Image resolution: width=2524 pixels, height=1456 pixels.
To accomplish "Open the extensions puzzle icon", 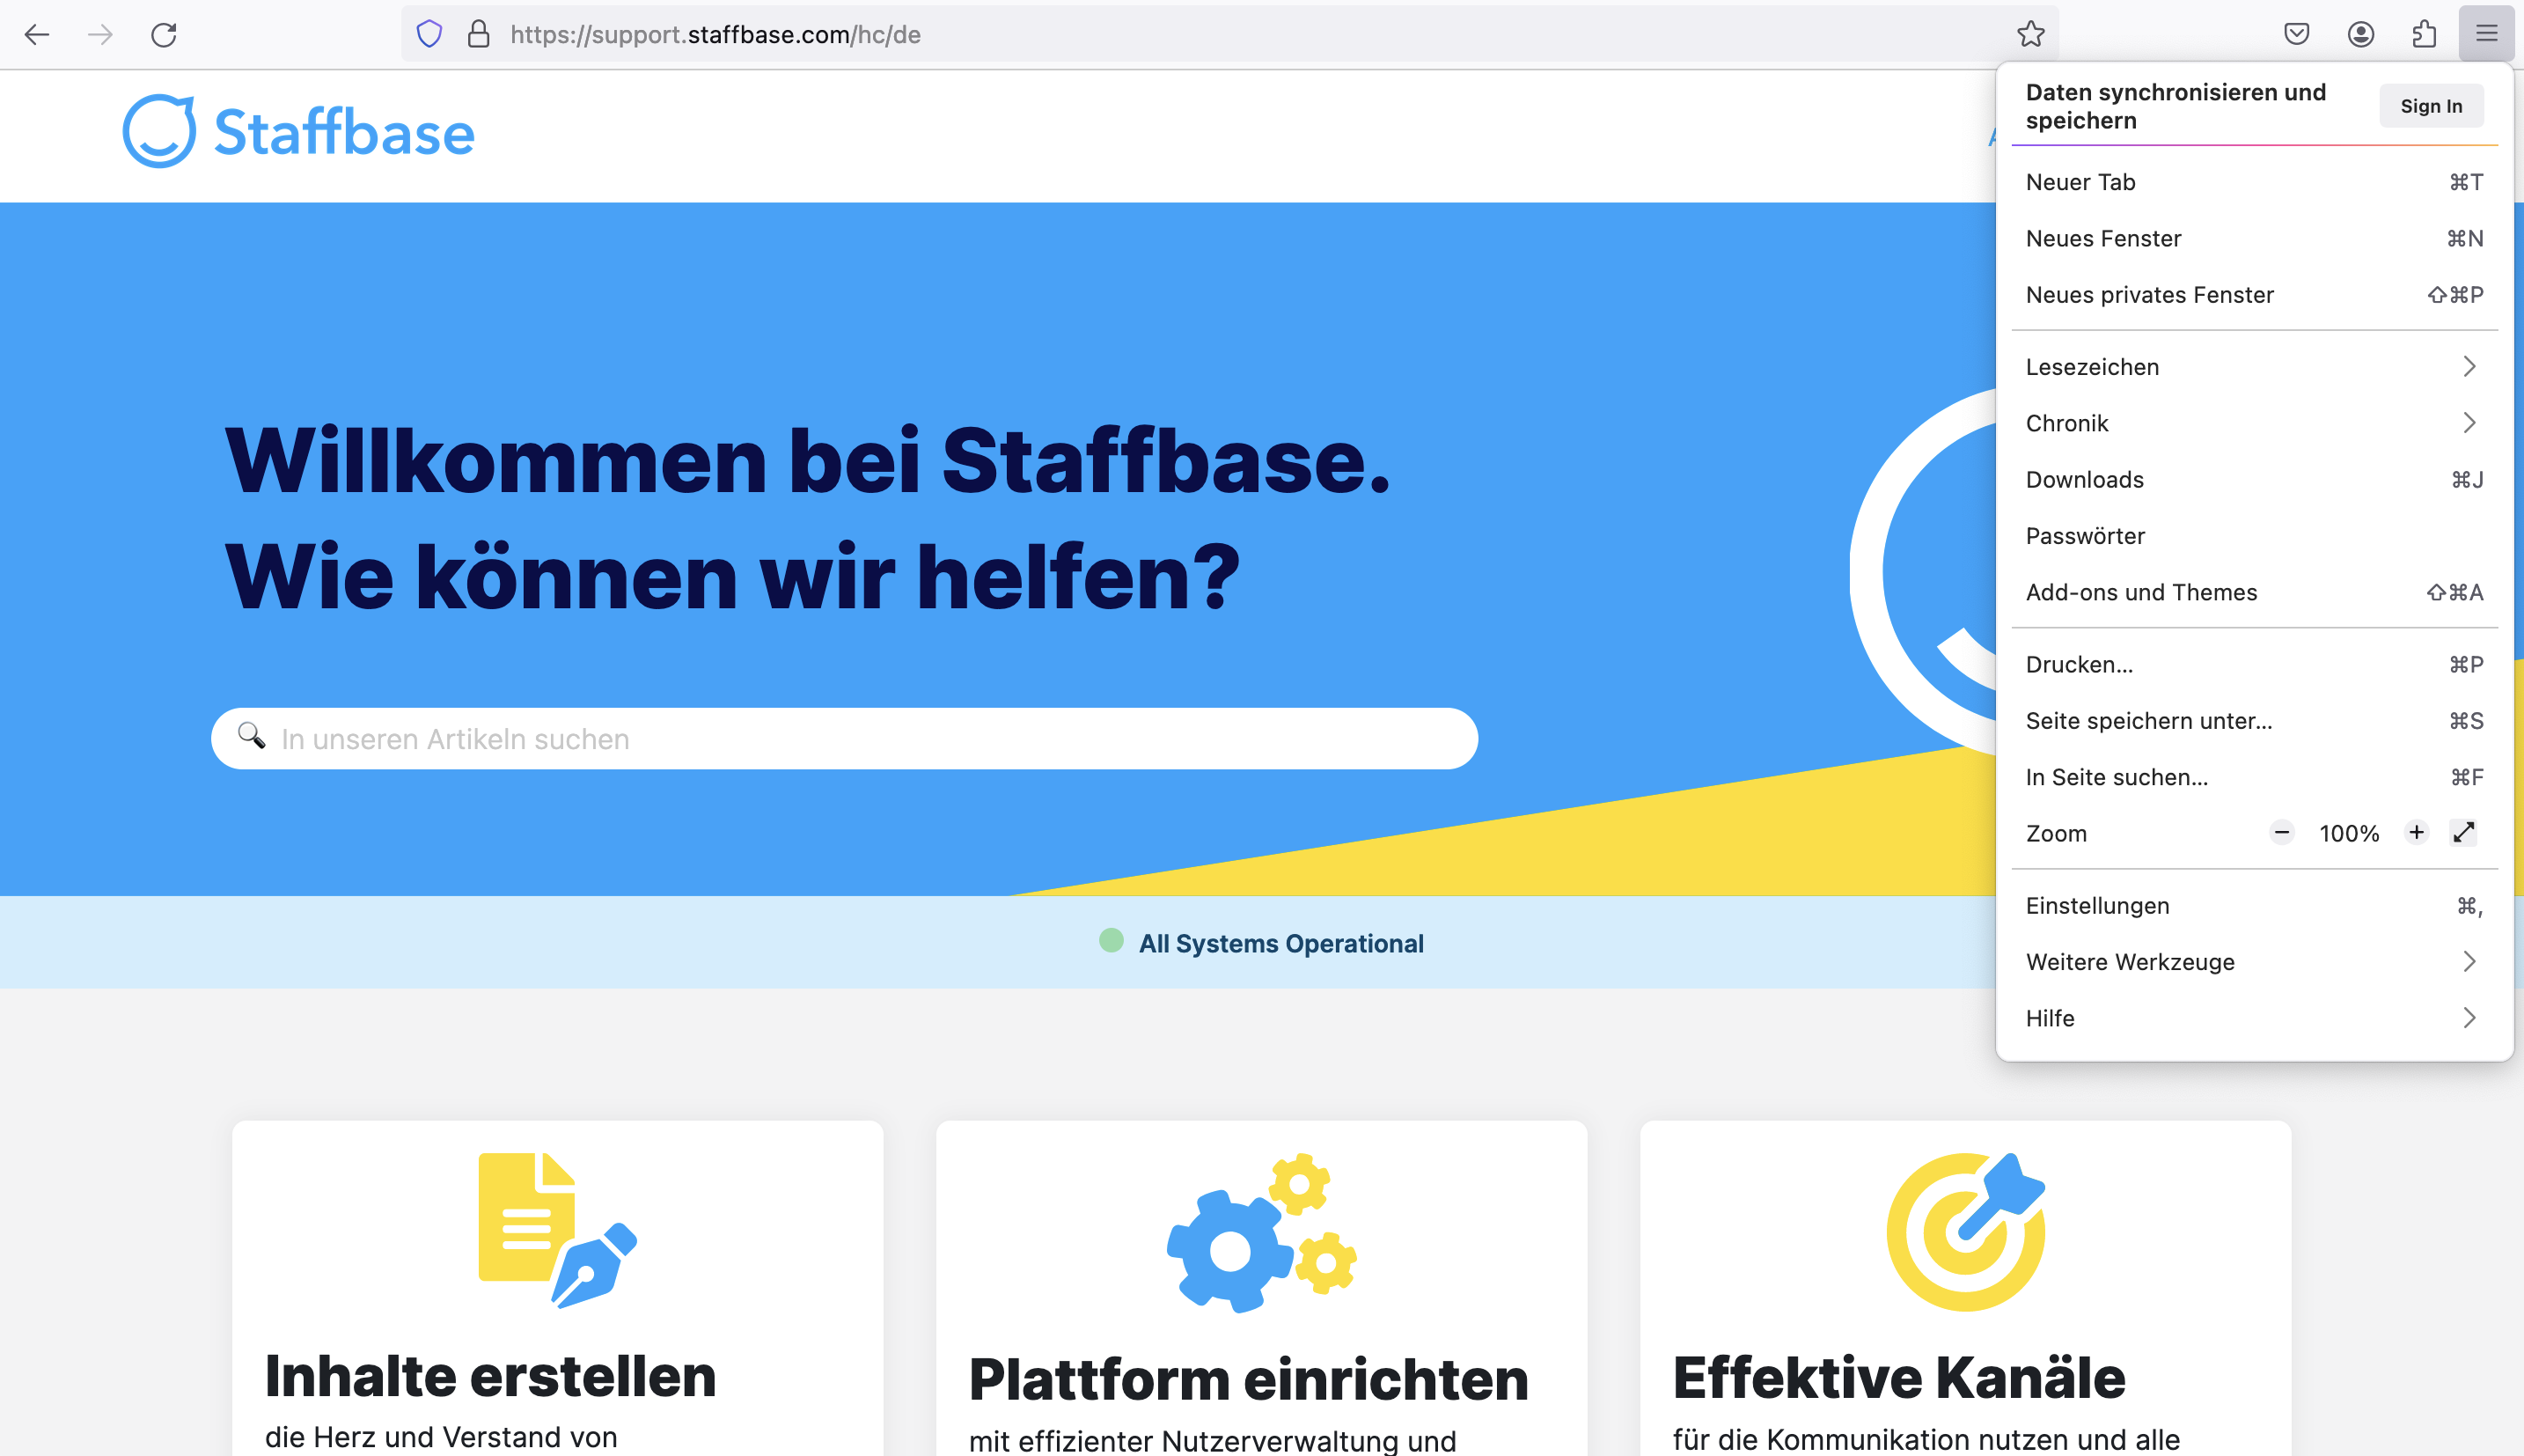I will [2424, 34].
